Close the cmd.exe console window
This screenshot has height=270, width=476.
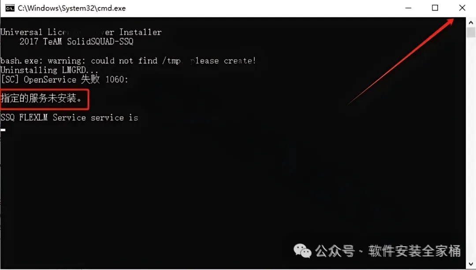pos(462,8)
